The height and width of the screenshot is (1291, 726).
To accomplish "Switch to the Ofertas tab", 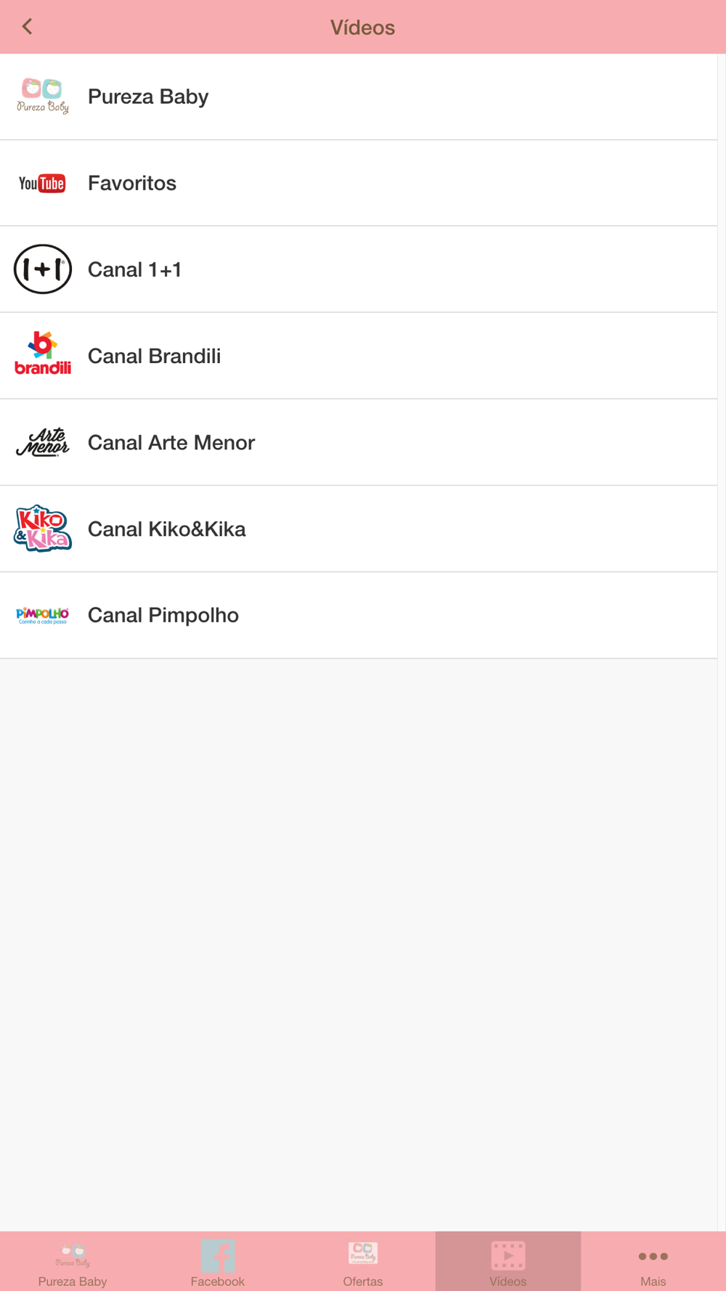I will pyautogui.click(x=363, y=1261).
